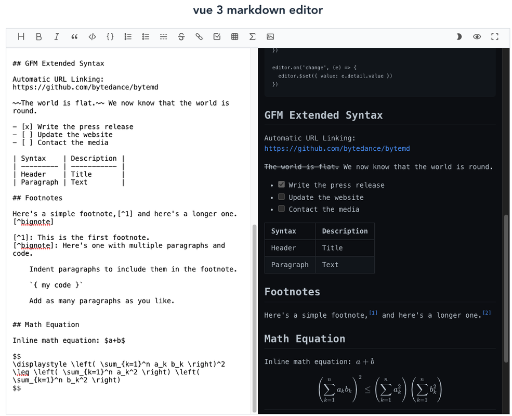Check the Update the website checkbox
Image resolution: width=512 pixels, height=416 pixels.
tap(281, 197)
